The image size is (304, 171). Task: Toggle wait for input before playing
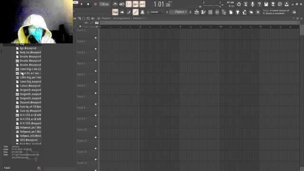[x=122, y=4]
